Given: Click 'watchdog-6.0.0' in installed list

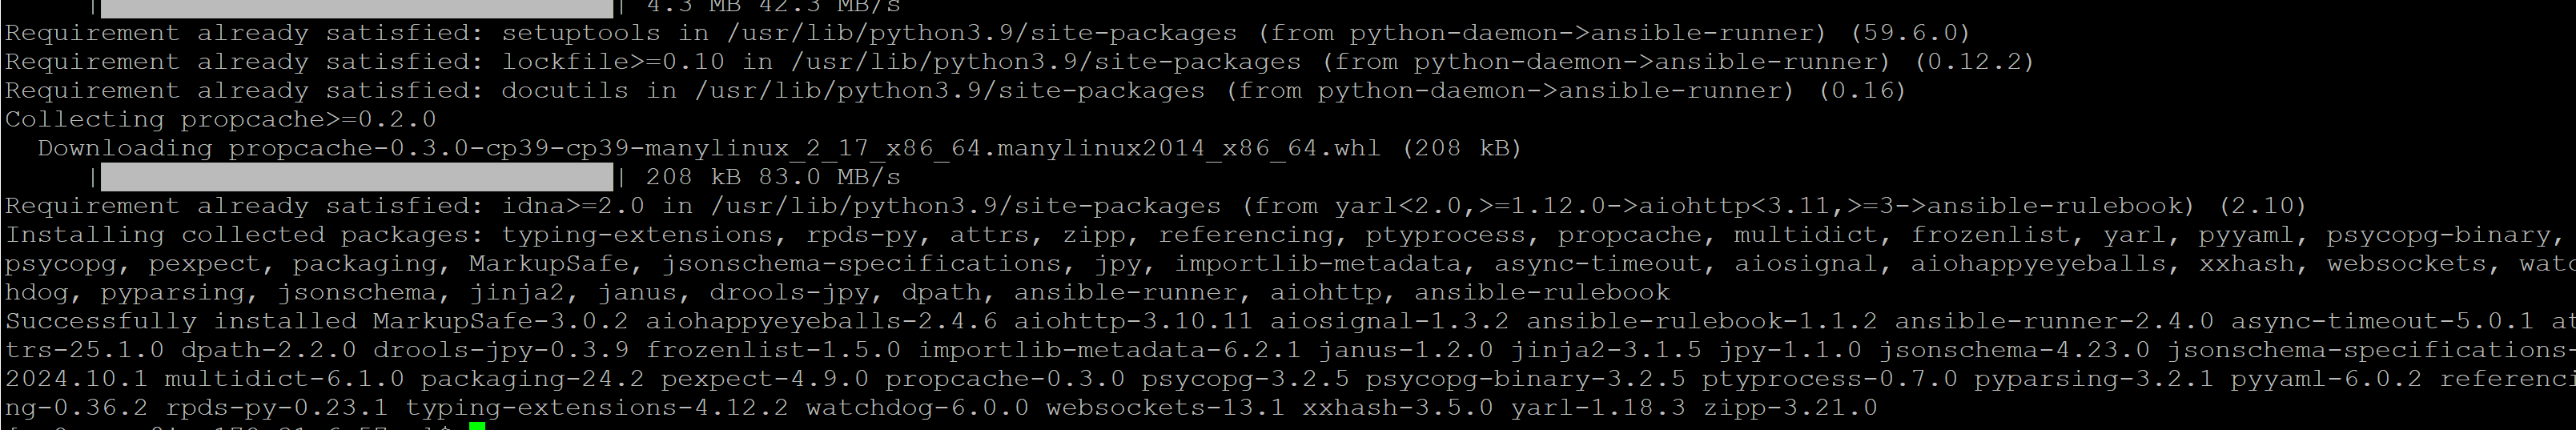Looking at the screenshot, I should 916,408.
